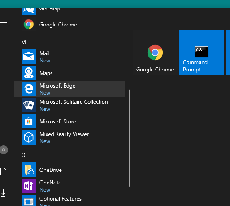
Task: Open the Mail app icon
Action: (29, 57)
